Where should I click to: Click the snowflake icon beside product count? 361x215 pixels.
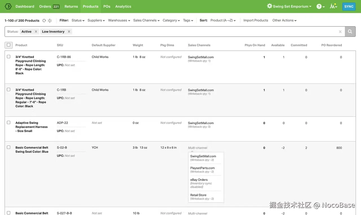(x=50, y=21)
